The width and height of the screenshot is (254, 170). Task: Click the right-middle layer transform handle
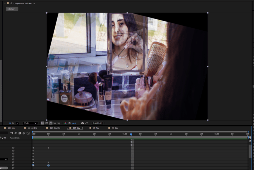click(x=208, y=66)
